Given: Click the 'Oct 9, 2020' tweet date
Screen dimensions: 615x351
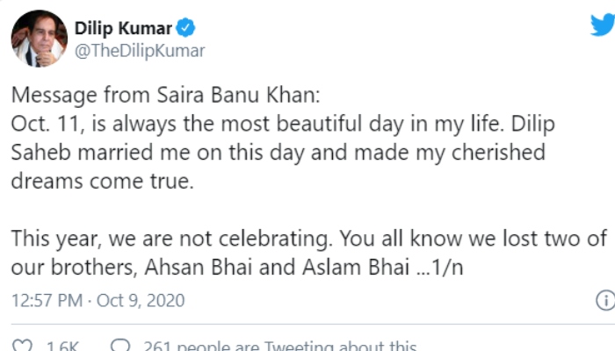Looking at the screenshot, I should (x=141, y=301).
